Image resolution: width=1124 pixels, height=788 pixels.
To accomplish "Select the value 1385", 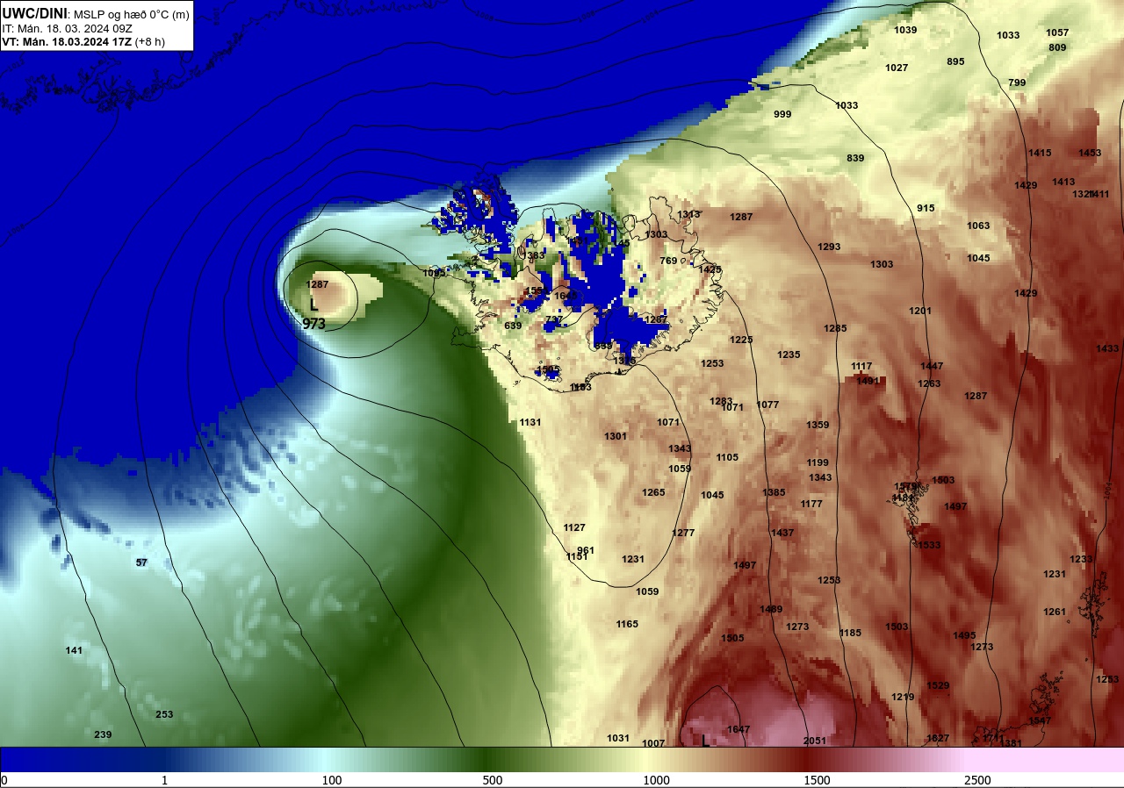I will [774, 492].
